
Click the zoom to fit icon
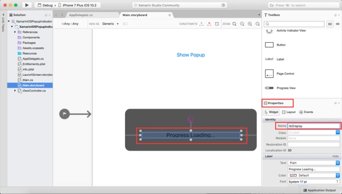235,24
